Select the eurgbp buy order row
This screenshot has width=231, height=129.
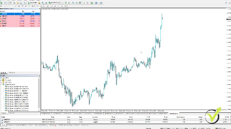pyautogui.click(x=115, y=122)
